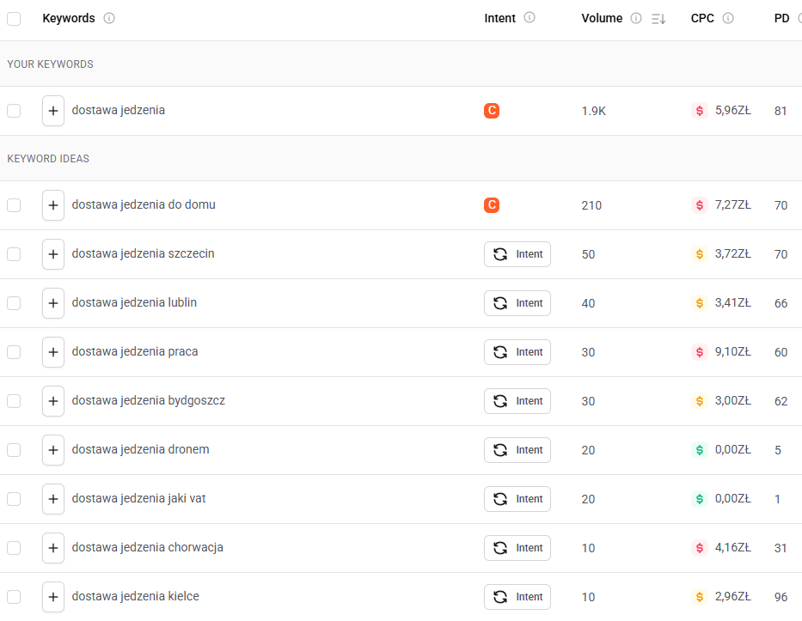Screen dimensions: 802x621
Task: Refresh intent for 'dostawa jedzenia bydgoszcz'
Action: [x=517, y=401]
